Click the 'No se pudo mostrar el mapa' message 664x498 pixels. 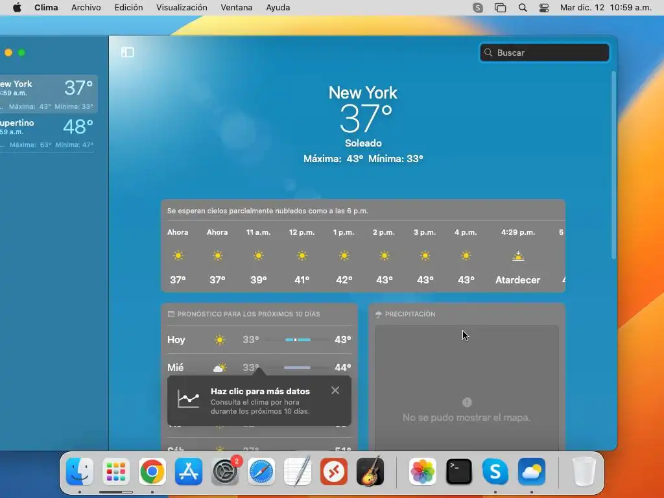(466, 418)
